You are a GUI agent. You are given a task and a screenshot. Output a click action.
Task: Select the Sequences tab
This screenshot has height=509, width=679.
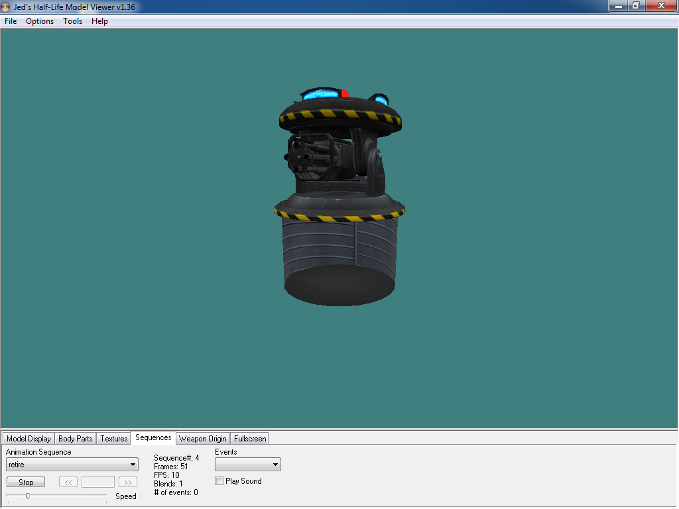coord(153,437)
